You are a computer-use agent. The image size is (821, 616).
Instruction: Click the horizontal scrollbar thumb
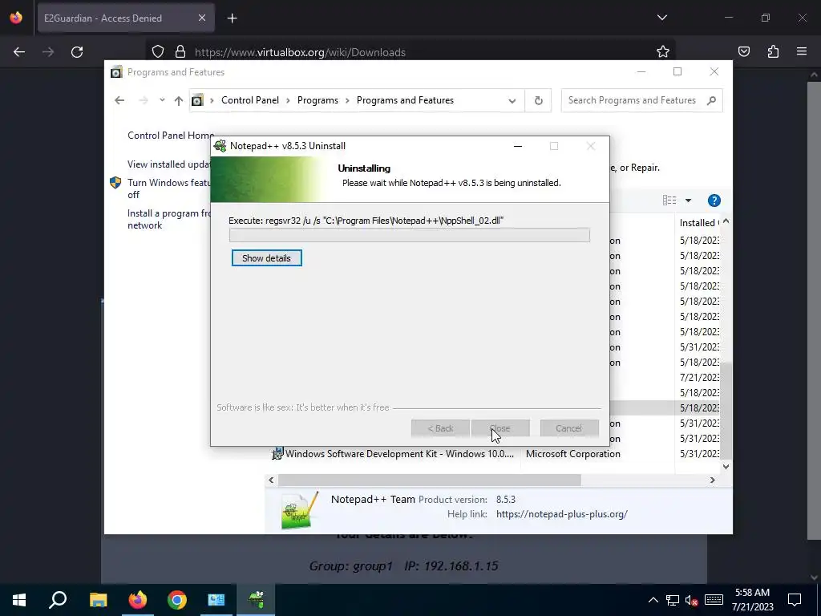[430, 480]
